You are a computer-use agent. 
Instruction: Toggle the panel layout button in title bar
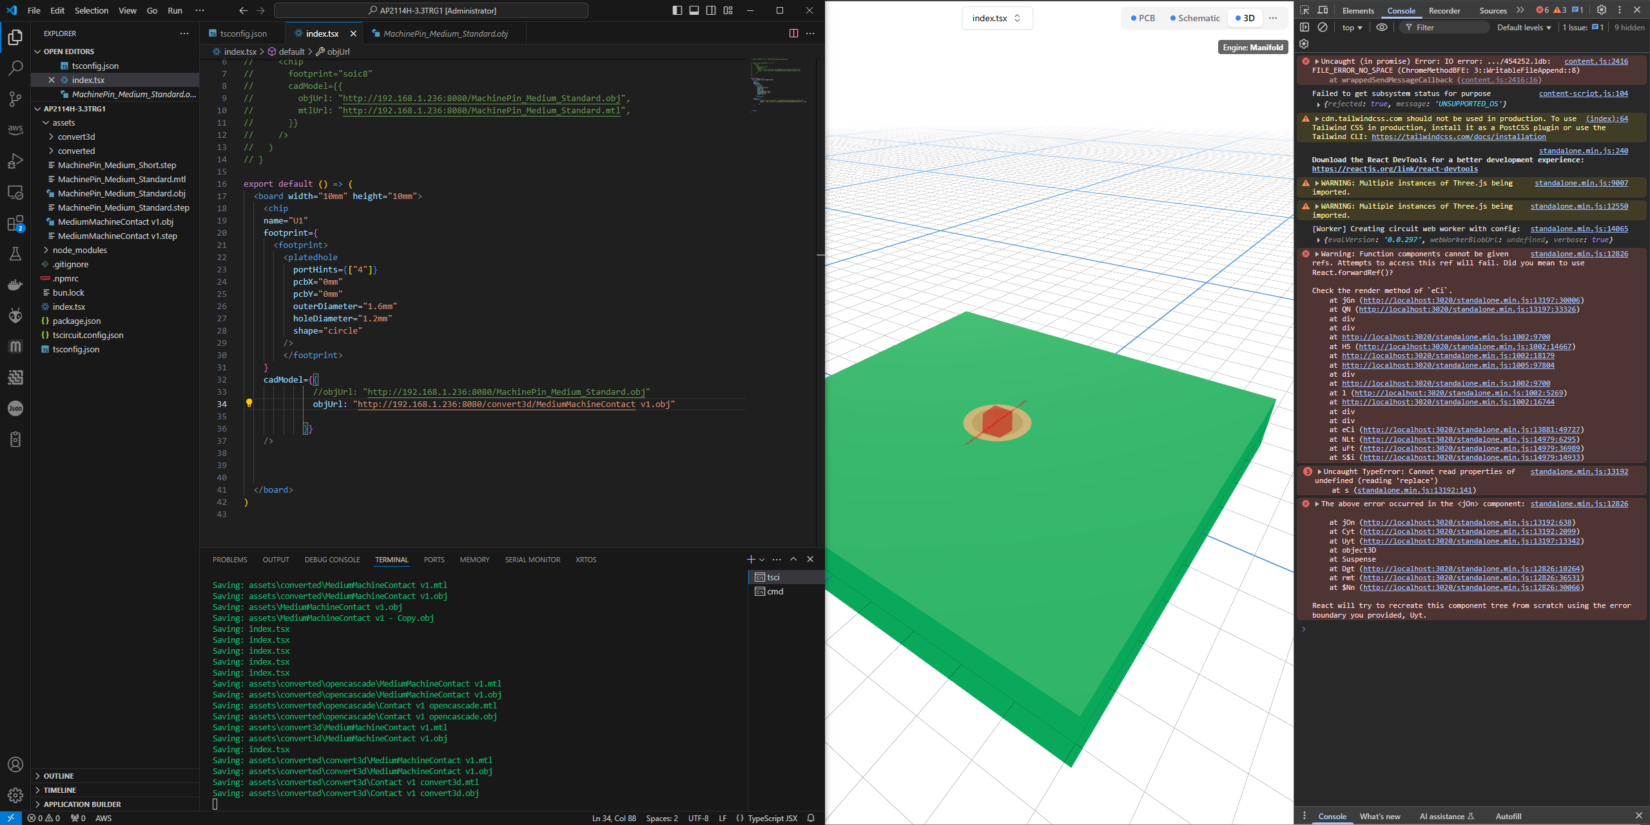click(694, 10)
